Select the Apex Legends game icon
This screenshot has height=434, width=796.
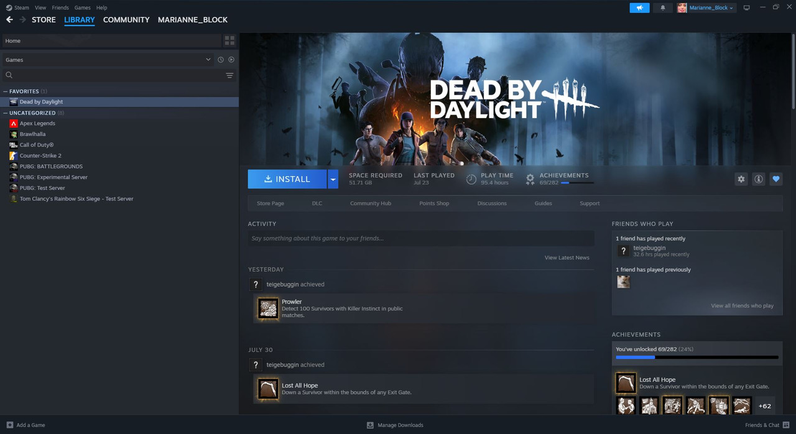14,123
